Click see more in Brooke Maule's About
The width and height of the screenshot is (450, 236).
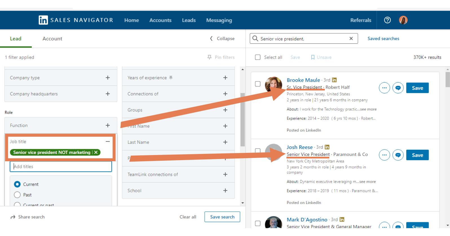(x=368, y=109)
